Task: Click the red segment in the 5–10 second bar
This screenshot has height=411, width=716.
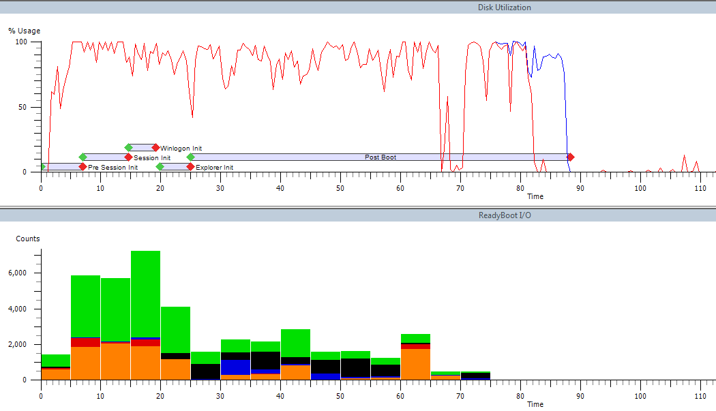Action: [x=85, y=342]
